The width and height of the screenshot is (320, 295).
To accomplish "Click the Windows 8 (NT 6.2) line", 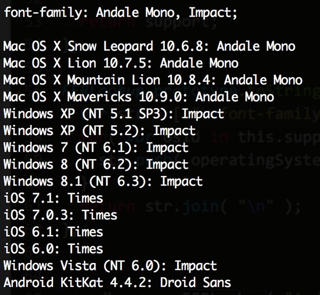I will [95, 164].
